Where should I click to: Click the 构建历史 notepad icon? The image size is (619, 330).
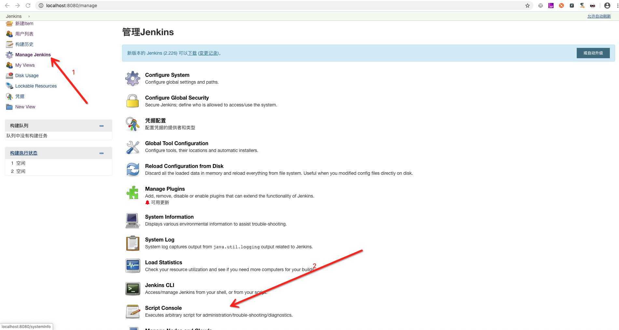[x=9, y=44]
